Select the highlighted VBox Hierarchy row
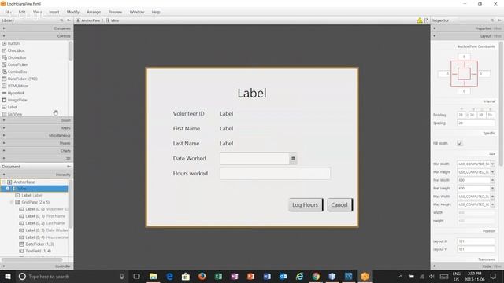Viewport: 504px width, 283px height. [x=35, y=189]
